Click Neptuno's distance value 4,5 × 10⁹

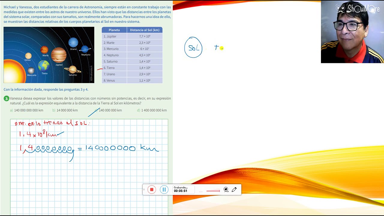pos(145,55)
